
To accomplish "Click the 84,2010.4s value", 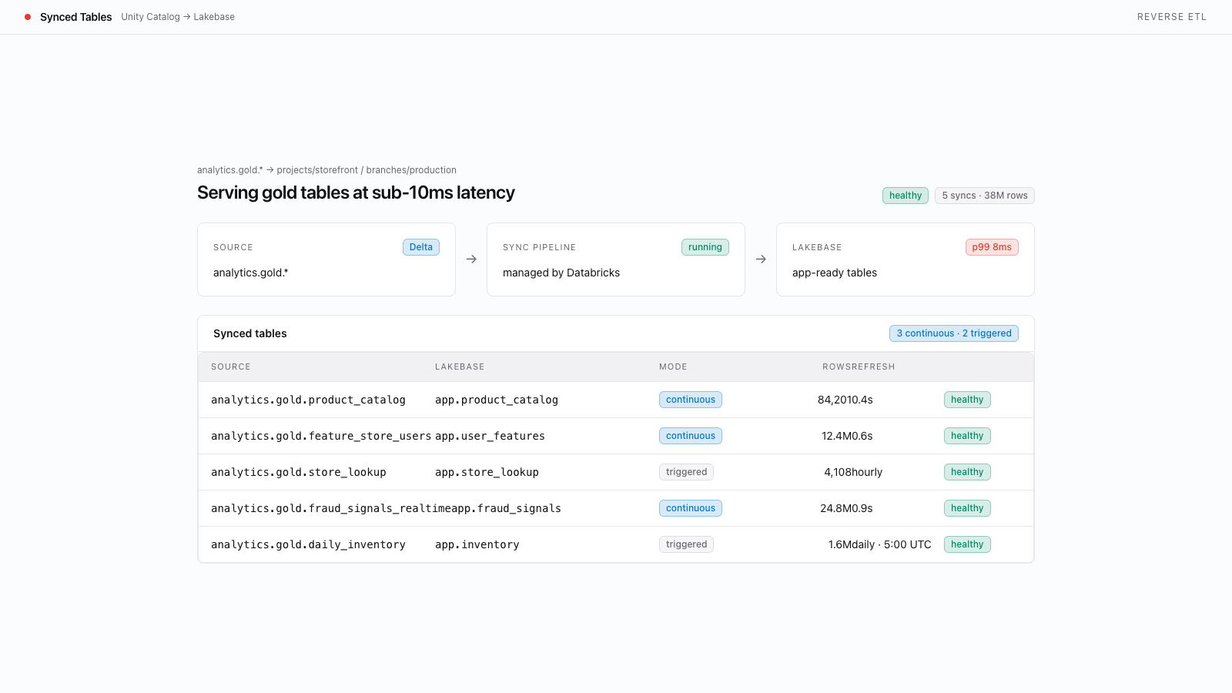I will tap(845, 400).
